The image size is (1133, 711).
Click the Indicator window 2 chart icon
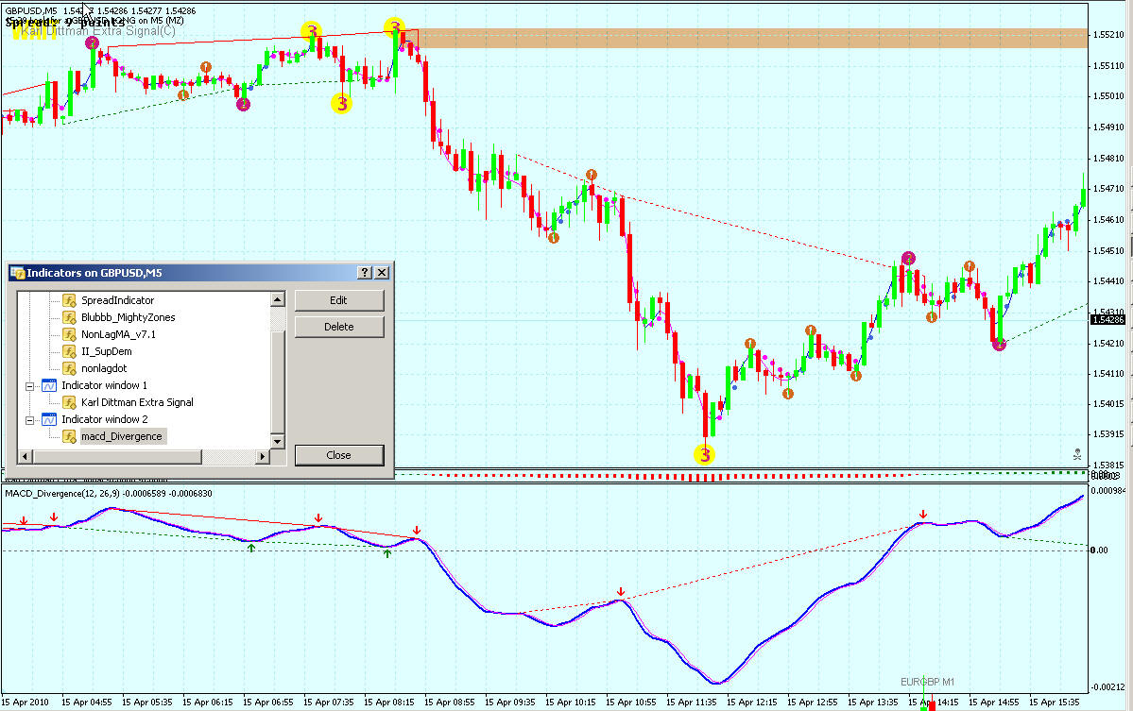point(49,419)
